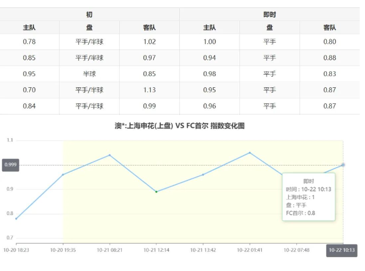This screenshot has height=271, width=365.
Task: Select the chart data point at 10-22 01:41
Action: [250, 153]
